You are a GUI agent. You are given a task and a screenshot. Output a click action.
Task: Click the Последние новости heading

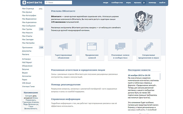pos(139,70)
